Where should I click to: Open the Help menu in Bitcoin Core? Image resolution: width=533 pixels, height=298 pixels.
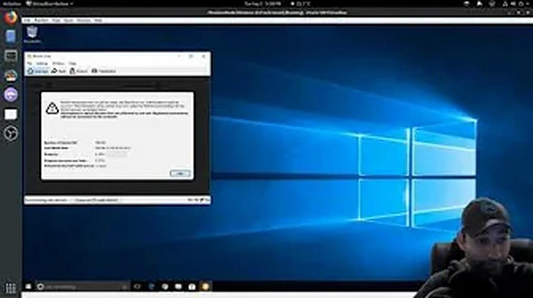click(x=72, y=64)
